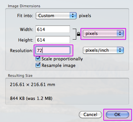133x122 pixels.
Task: Click the Cancel button
Action: pyautogui.click(x=90, y=114)
